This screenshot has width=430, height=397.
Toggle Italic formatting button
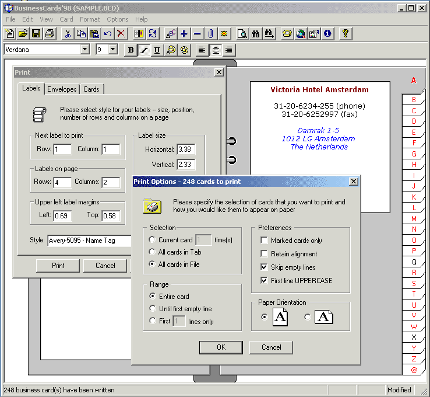tap(144, 50)
